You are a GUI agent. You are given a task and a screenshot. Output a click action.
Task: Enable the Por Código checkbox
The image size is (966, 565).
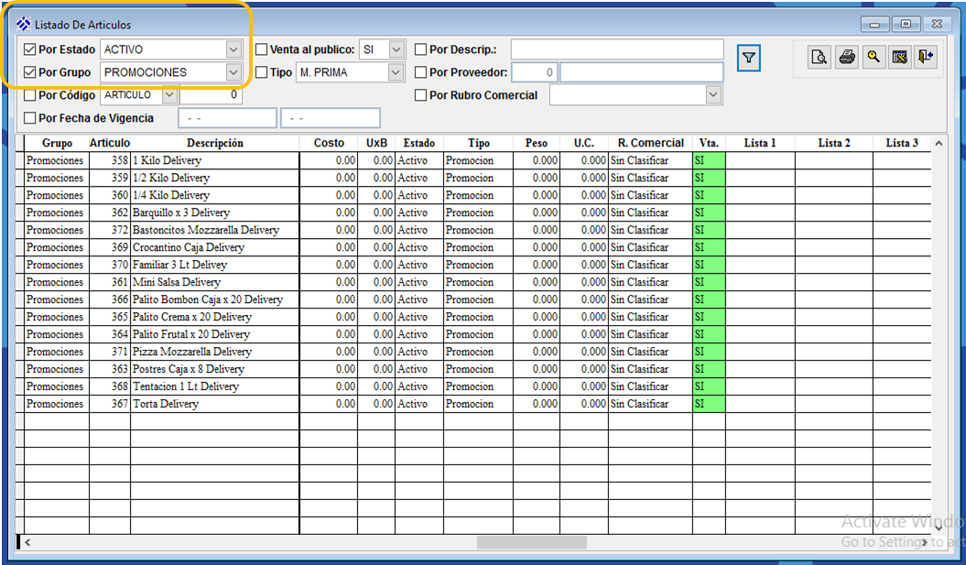[x=30, y=95]
